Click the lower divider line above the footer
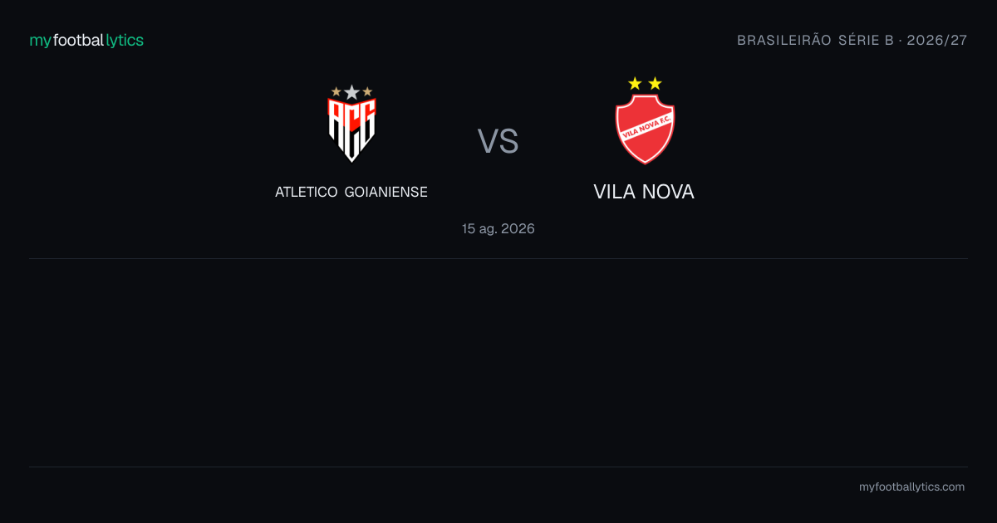 pyautogui.click(x=498, y=467)
